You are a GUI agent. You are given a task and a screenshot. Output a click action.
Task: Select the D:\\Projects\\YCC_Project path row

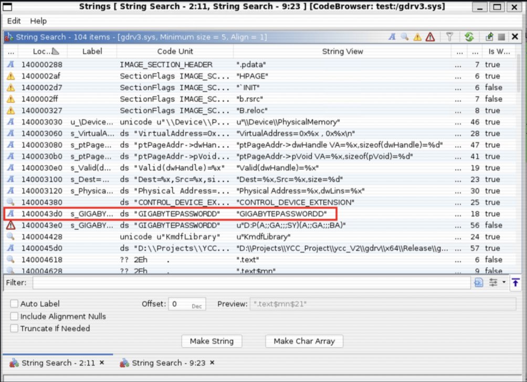[x=260, y=248]
